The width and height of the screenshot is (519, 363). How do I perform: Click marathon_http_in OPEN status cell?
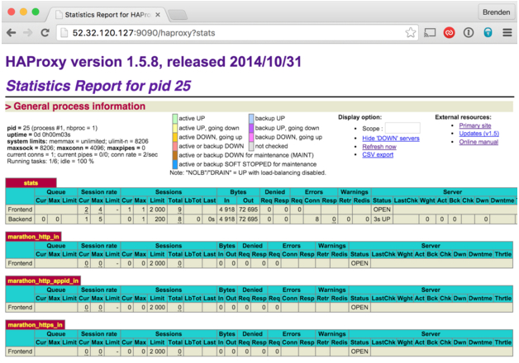[x=359, y=263]
